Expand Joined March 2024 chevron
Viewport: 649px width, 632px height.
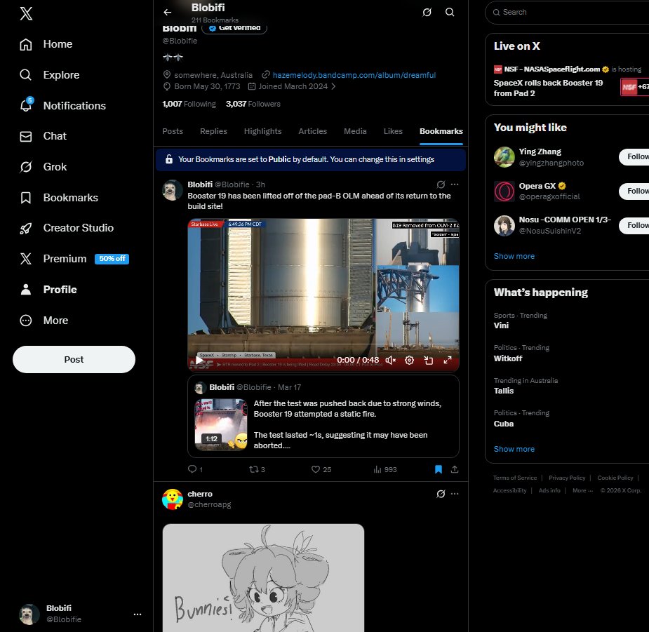(x=333, y=86)
